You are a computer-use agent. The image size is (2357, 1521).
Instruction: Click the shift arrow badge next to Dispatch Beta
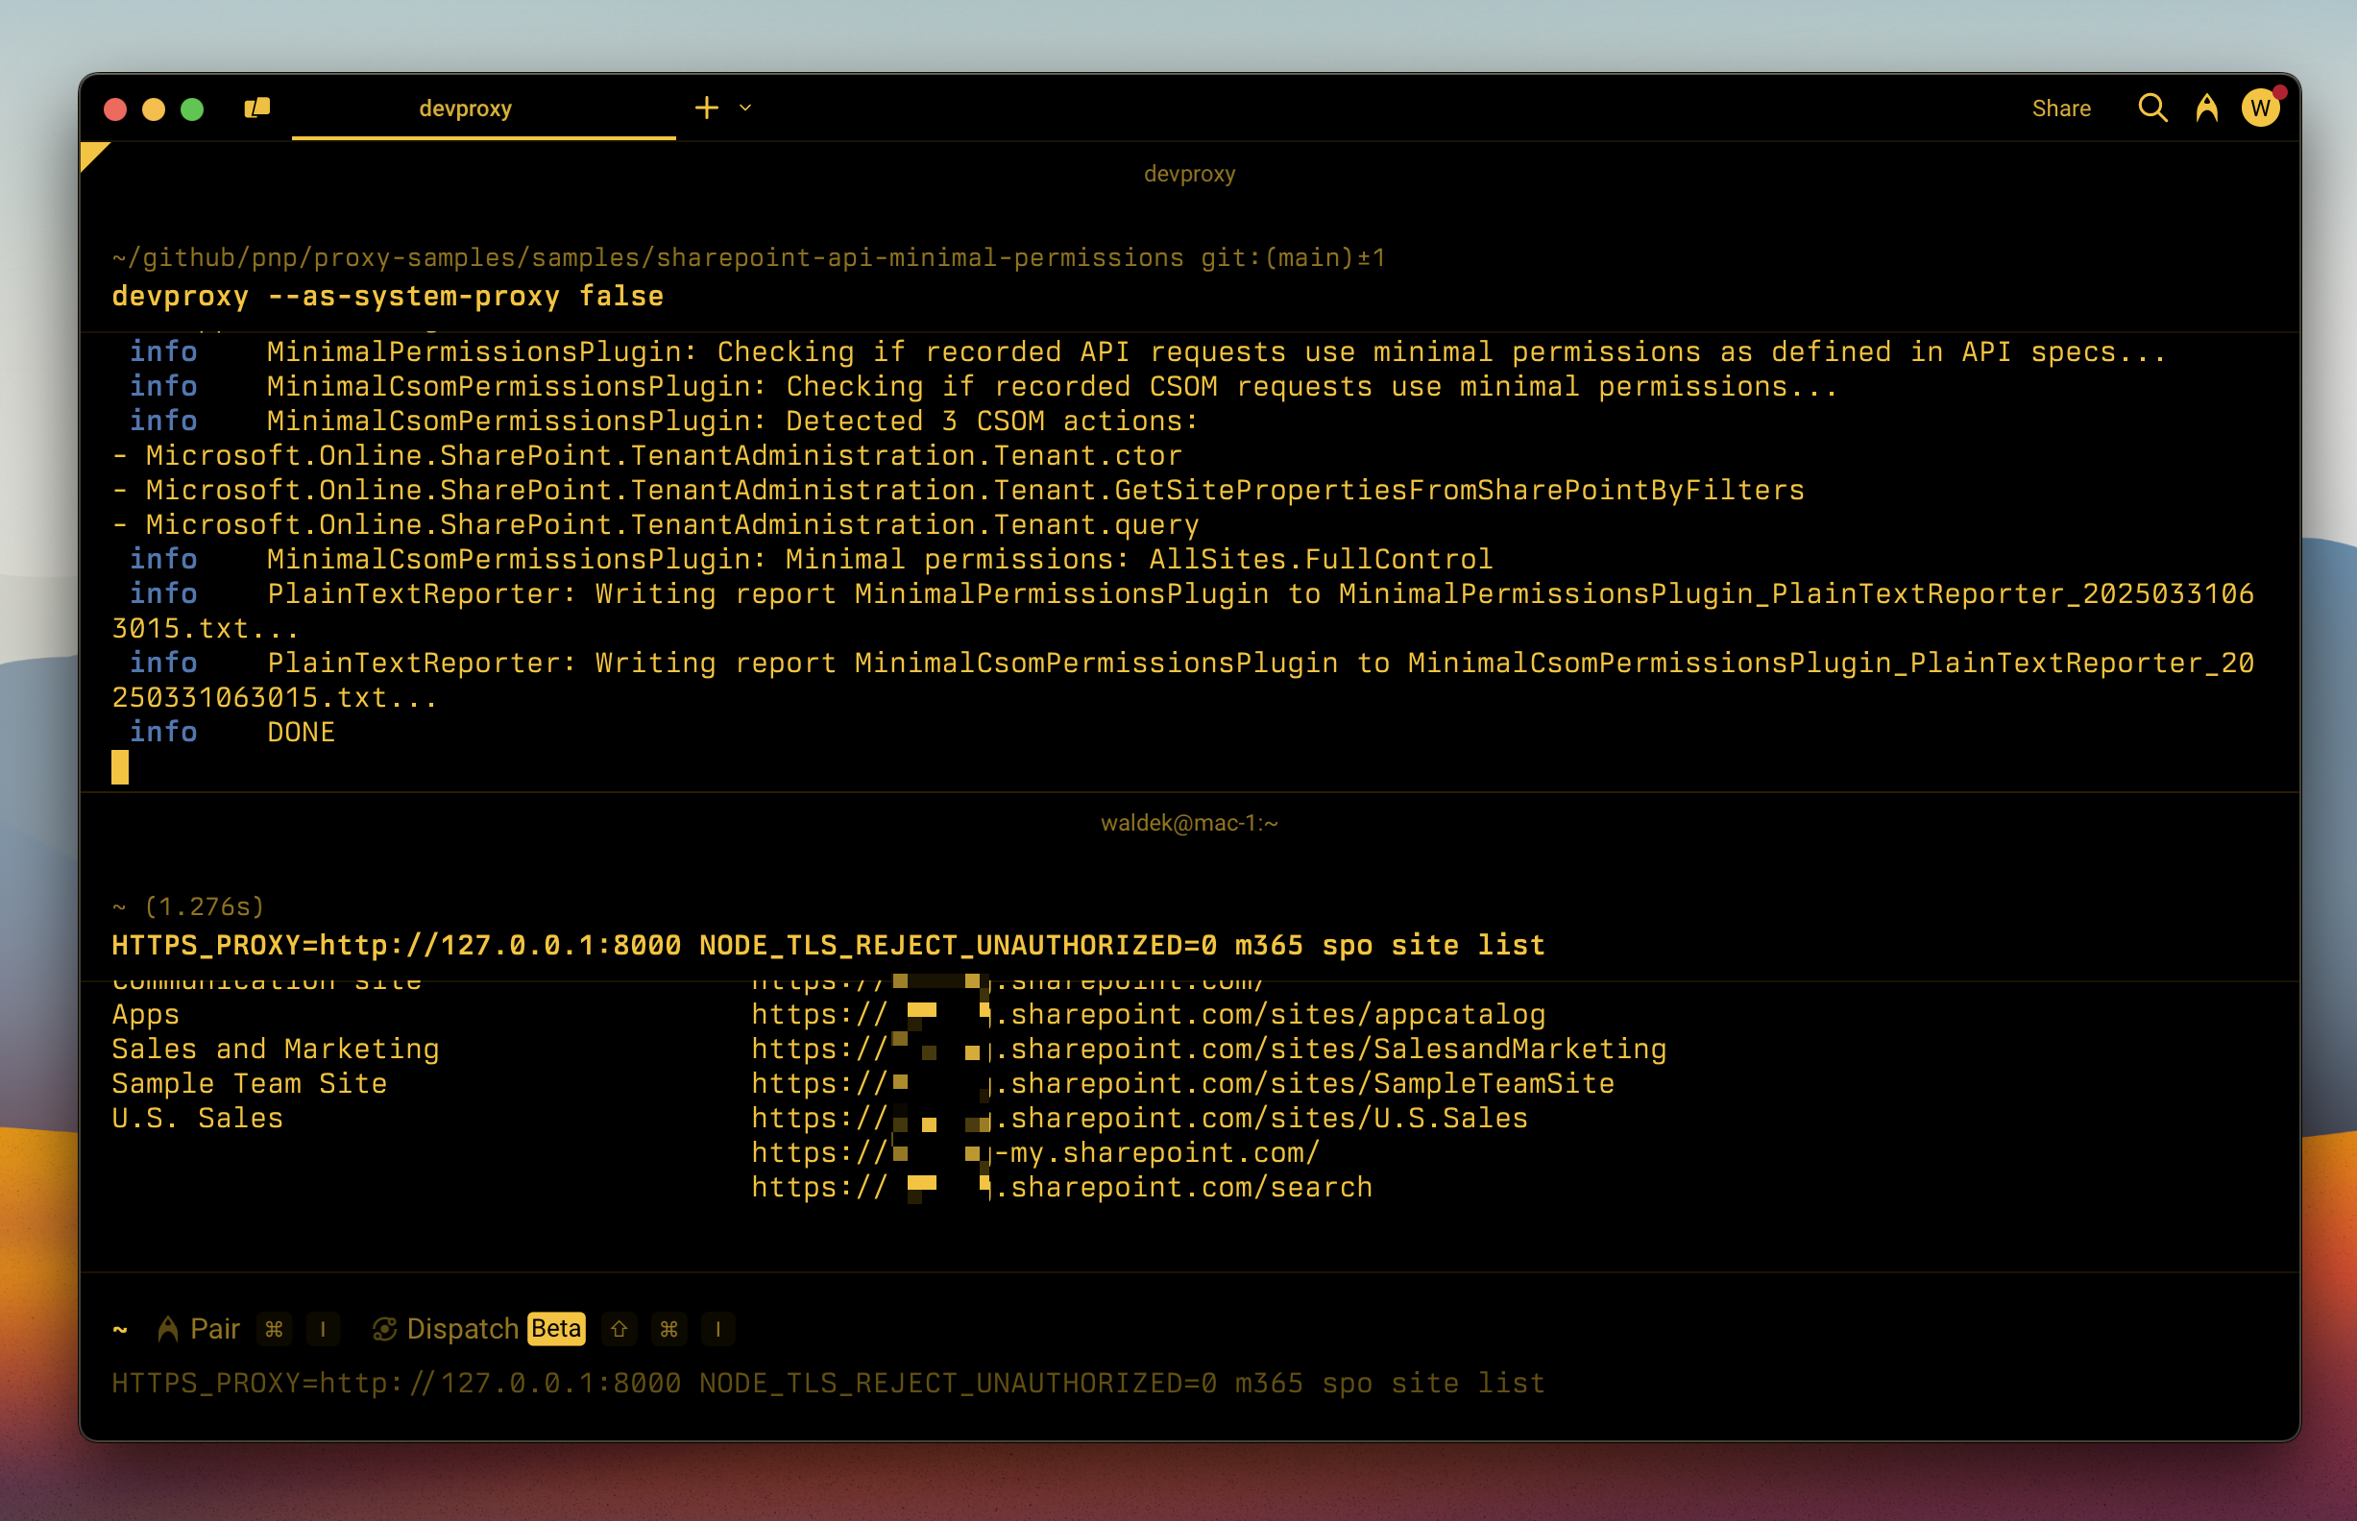point(620,1330)
